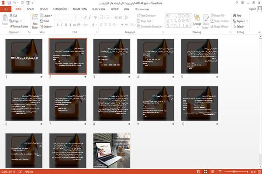262x174 pixels.
Task: Start Slide Show from status bar
Action: [x=220, y=171]
